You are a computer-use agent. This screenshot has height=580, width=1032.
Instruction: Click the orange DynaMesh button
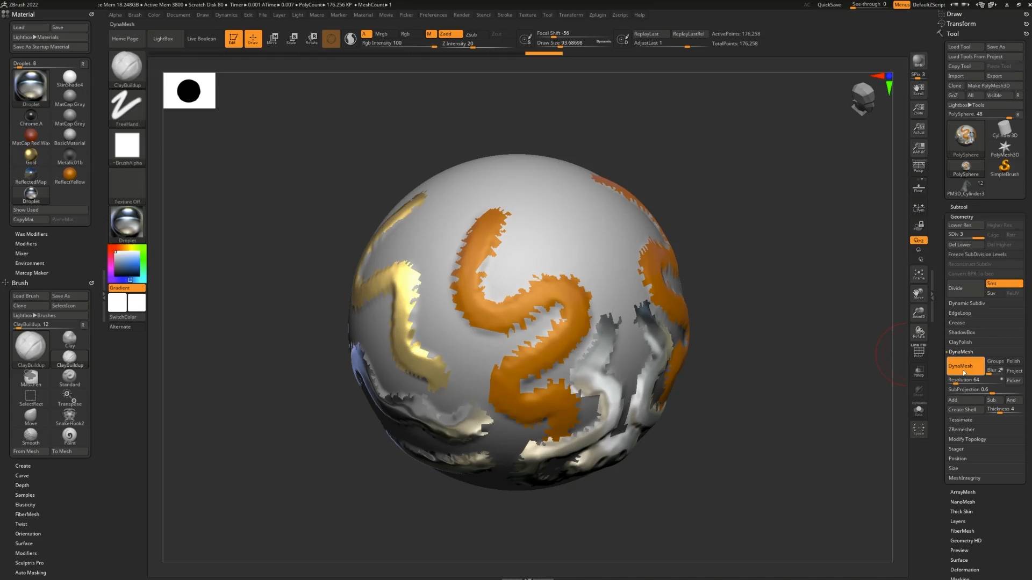click(x=965, y=366)
